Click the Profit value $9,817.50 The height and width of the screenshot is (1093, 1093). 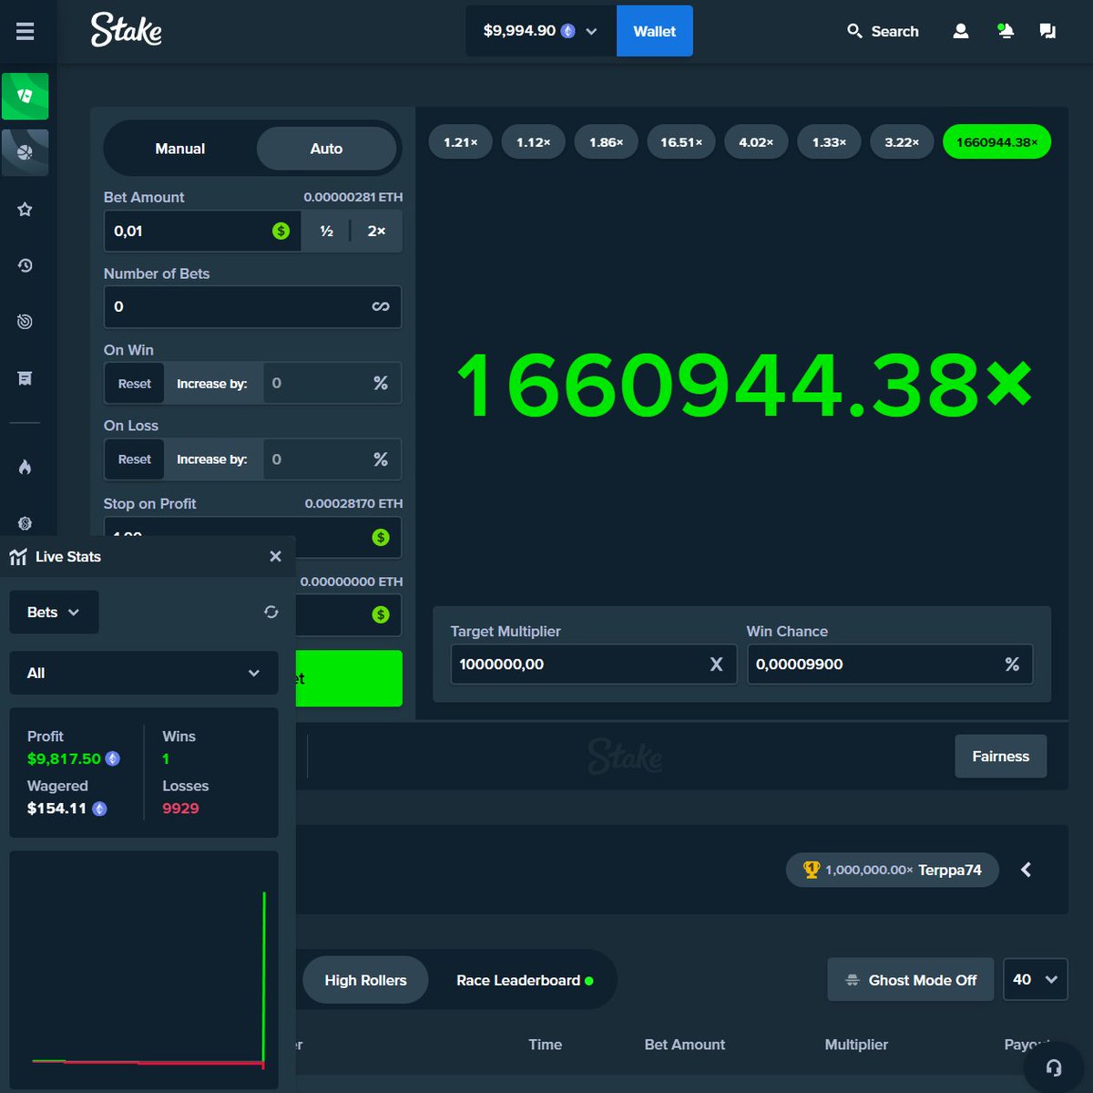click(64, 758)
